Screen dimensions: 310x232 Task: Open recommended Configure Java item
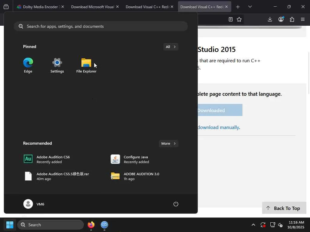pos(130,159)
